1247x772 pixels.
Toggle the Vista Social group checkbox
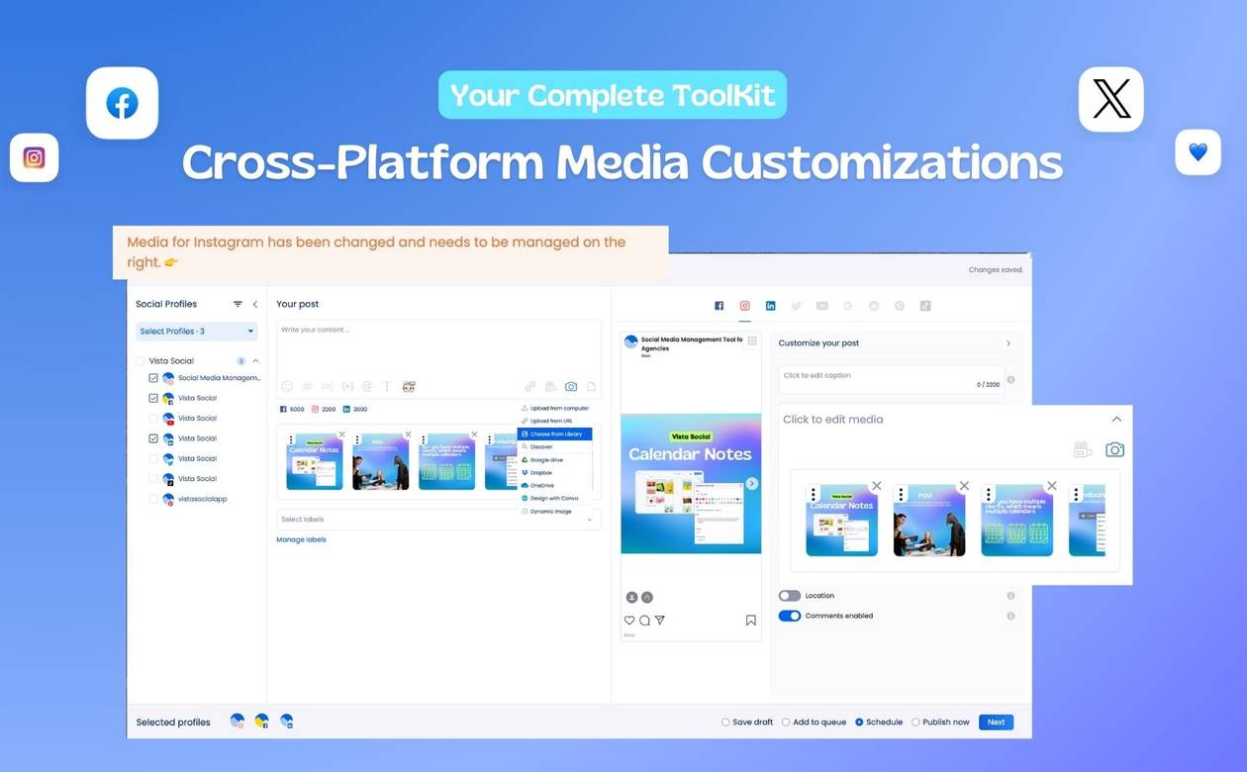[x=140, y=361]
